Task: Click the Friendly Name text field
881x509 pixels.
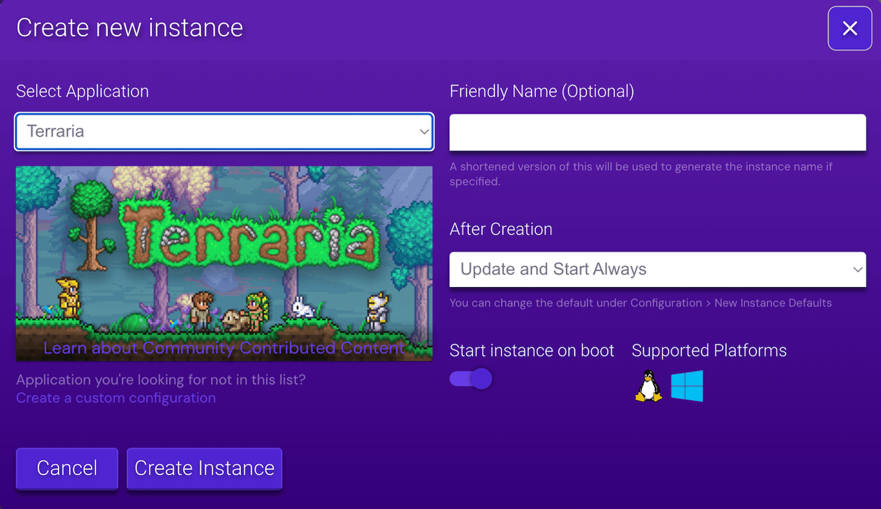Action: click(x=657, y=132)
